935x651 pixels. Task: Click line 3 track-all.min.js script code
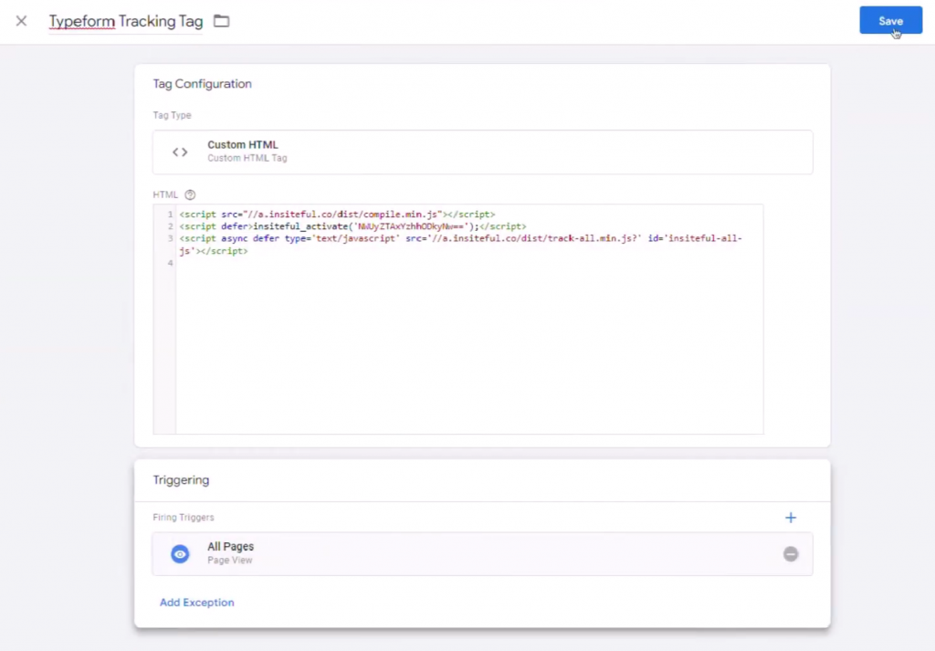[460, 245]
